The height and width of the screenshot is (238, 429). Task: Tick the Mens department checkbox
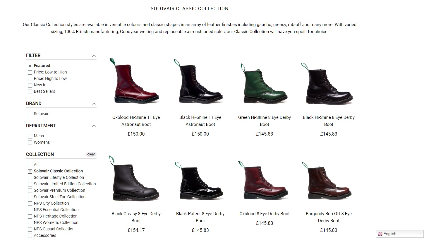tap(30, 136)
